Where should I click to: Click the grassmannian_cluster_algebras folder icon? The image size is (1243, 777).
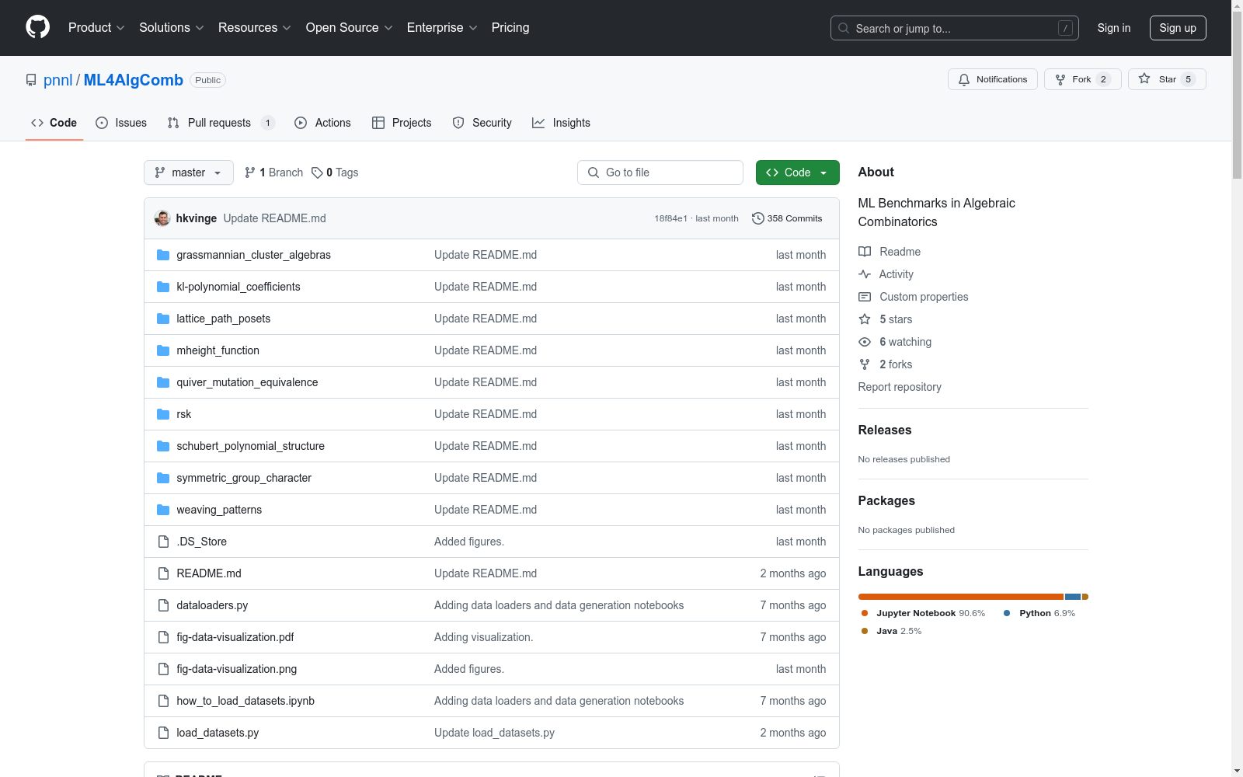163,255
